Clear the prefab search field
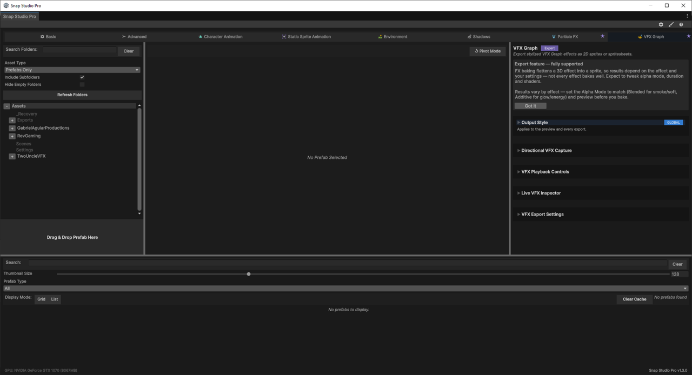 (677, 264)
